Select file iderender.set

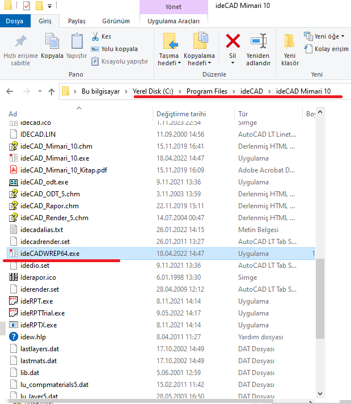pyautogui.click(x=40, y=289)
